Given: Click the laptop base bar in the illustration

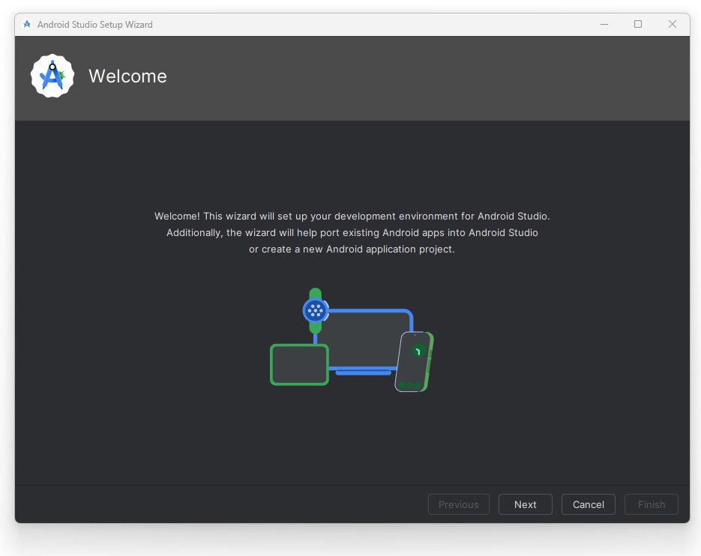Looking at the screenshot, I should coord(363,372).
